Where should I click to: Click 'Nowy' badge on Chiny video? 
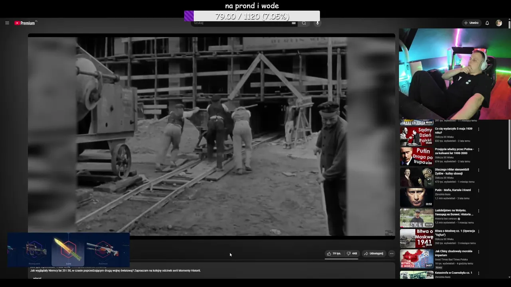coord(439,267)
